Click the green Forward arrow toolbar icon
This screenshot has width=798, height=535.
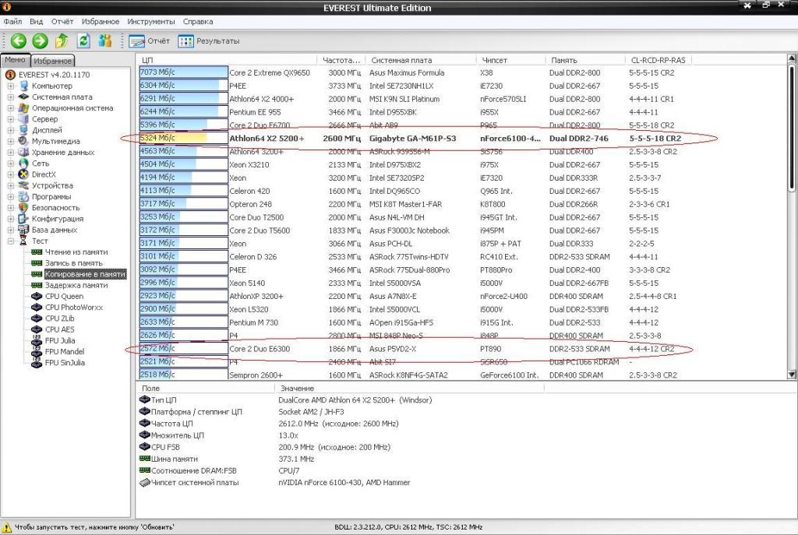(40, 40)
